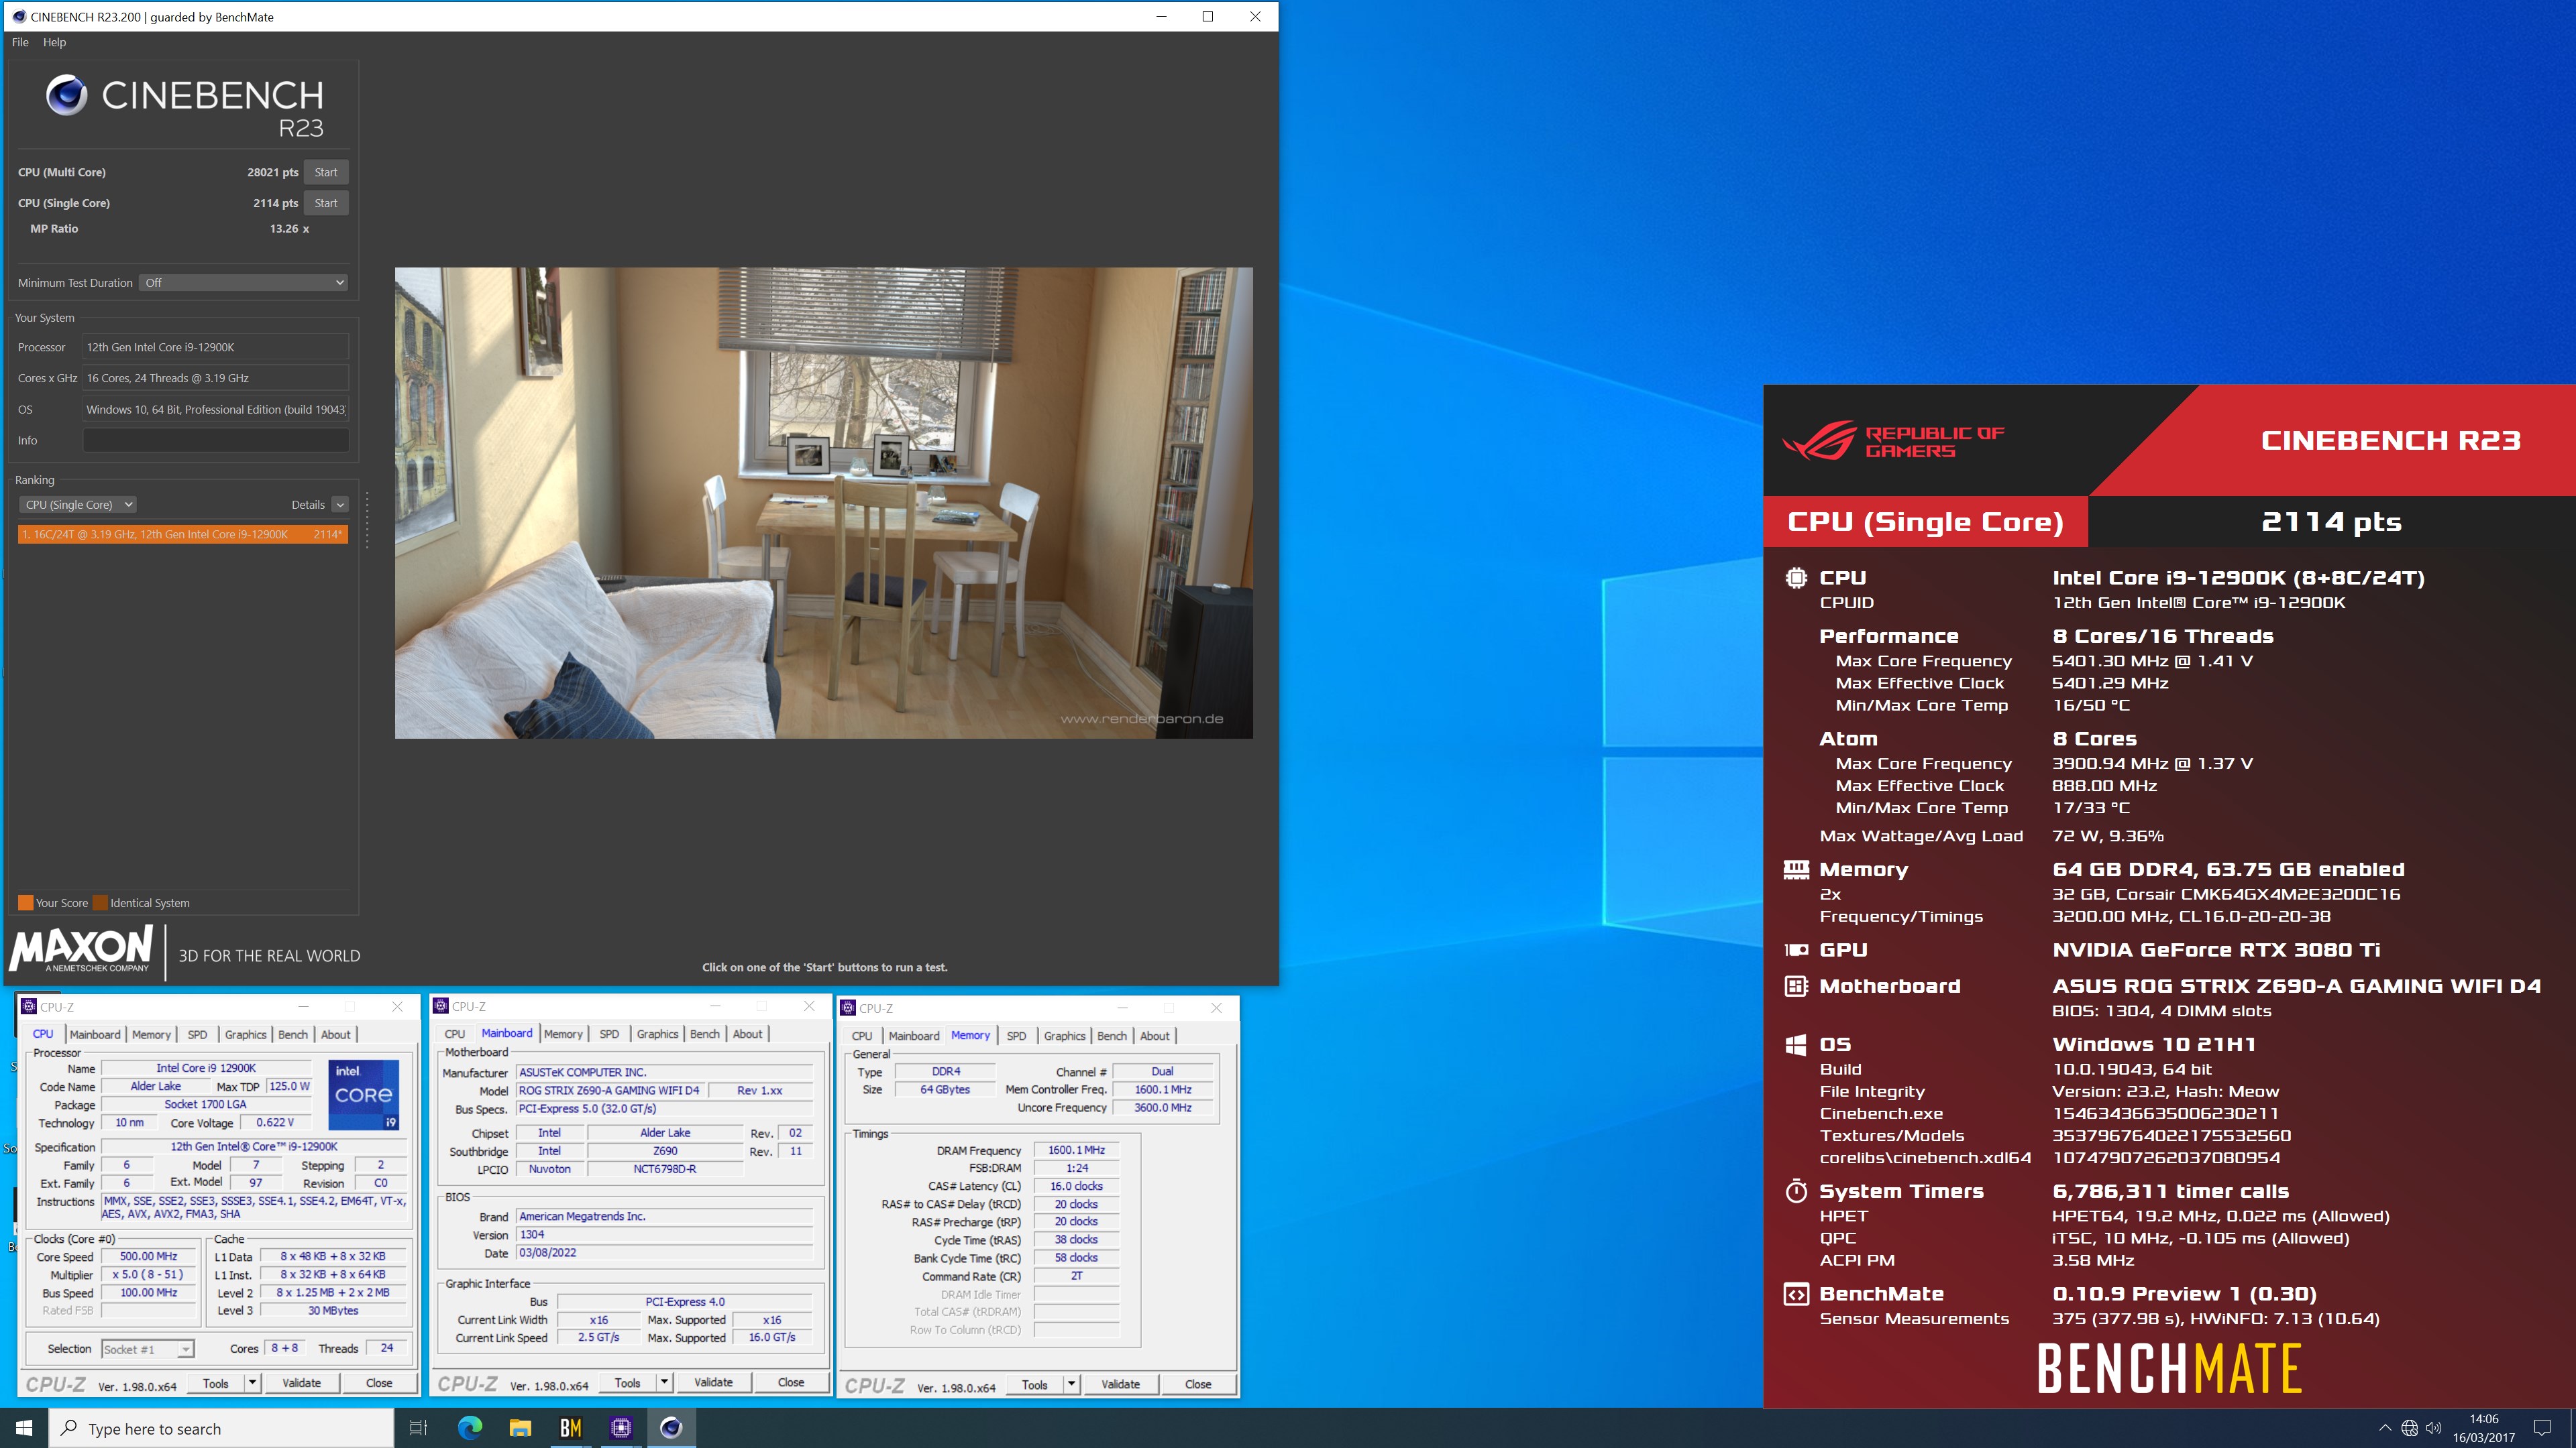Open Graphics tab in Memory CPU-Z window

tap(1064, 1035)
